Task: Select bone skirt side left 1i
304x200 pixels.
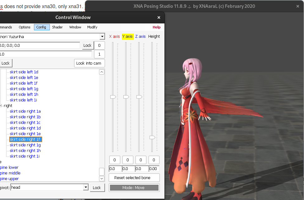Action: click(23, 100)
